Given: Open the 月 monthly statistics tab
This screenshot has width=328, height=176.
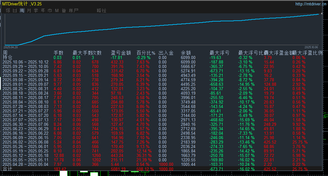Looking at the screenshot, I should coord(29,10).
